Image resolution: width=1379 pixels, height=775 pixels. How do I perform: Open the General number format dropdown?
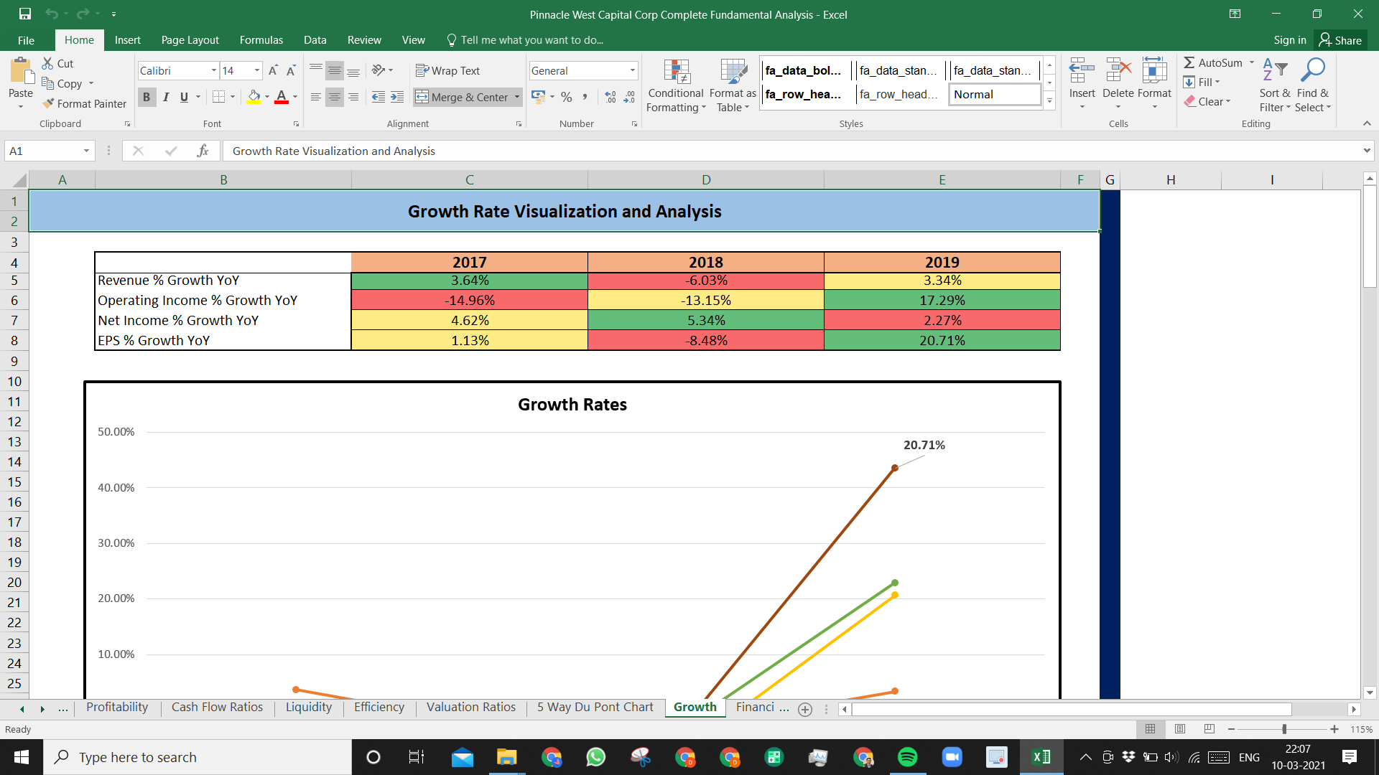pyautogui.click(x=632, y=70)
